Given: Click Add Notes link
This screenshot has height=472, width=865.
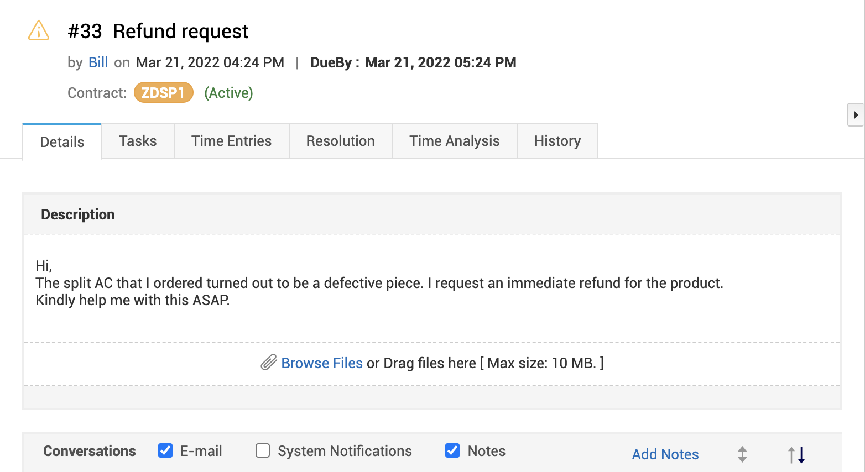Looking at the screenshot, I should click(x=665, y=454).
